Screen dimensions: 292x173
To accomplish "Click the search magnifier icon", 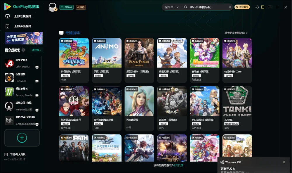I will 186,7.
